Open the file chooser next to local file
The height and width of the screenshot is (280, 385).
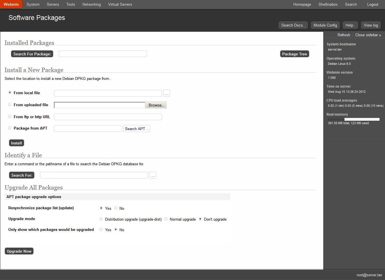pos(166,93)
